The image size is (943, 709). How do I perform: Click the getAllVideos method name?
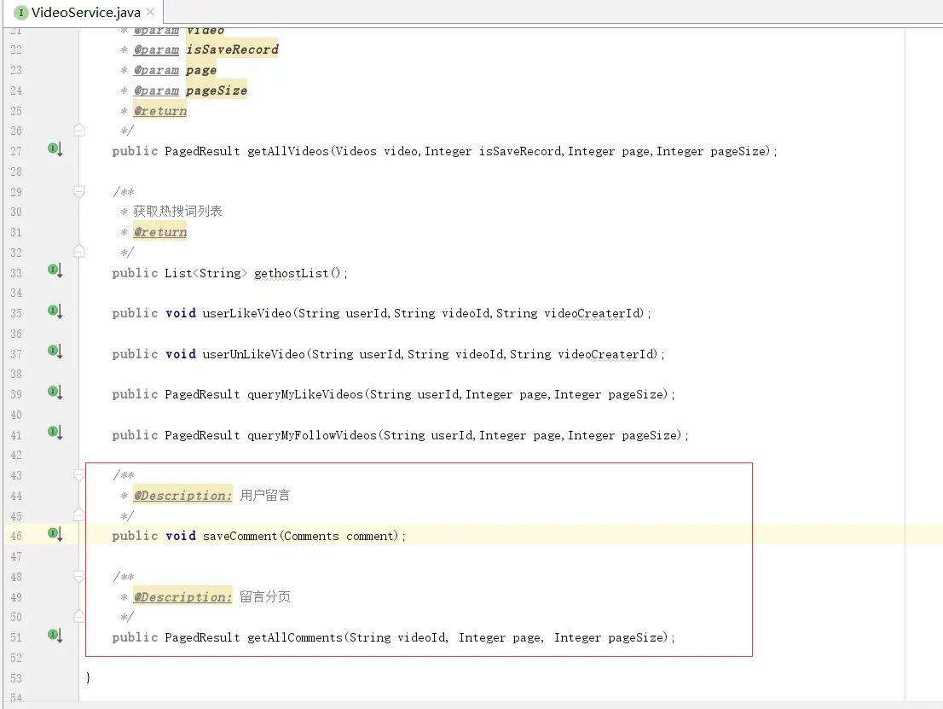click(288, 151)
